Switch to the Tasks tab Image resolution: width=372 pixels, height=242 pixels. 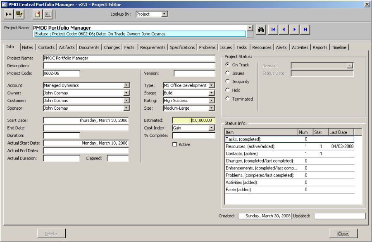pyautogui.click(x=241, y=47)
